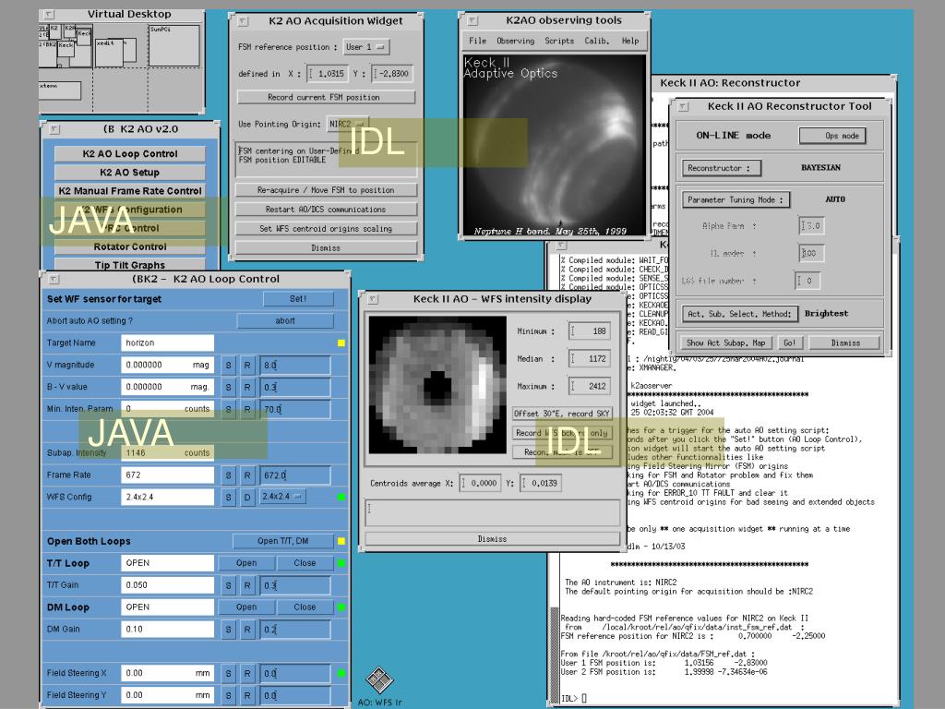The image size is (945, 709).
Task: Click the FSM X position field 1.0315
Action: [328, 74]
